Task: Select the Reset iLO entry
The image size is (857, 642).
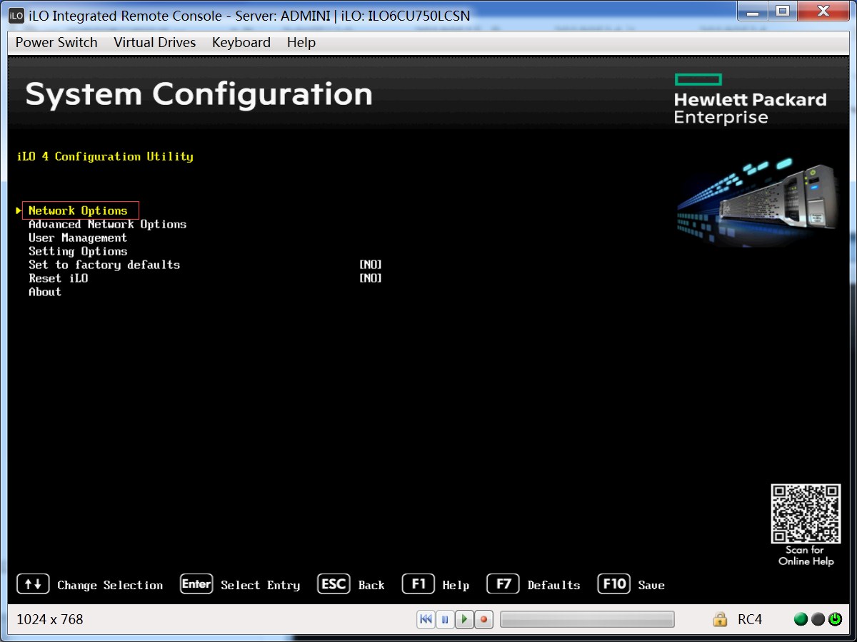Action: [x=59, y=278]
